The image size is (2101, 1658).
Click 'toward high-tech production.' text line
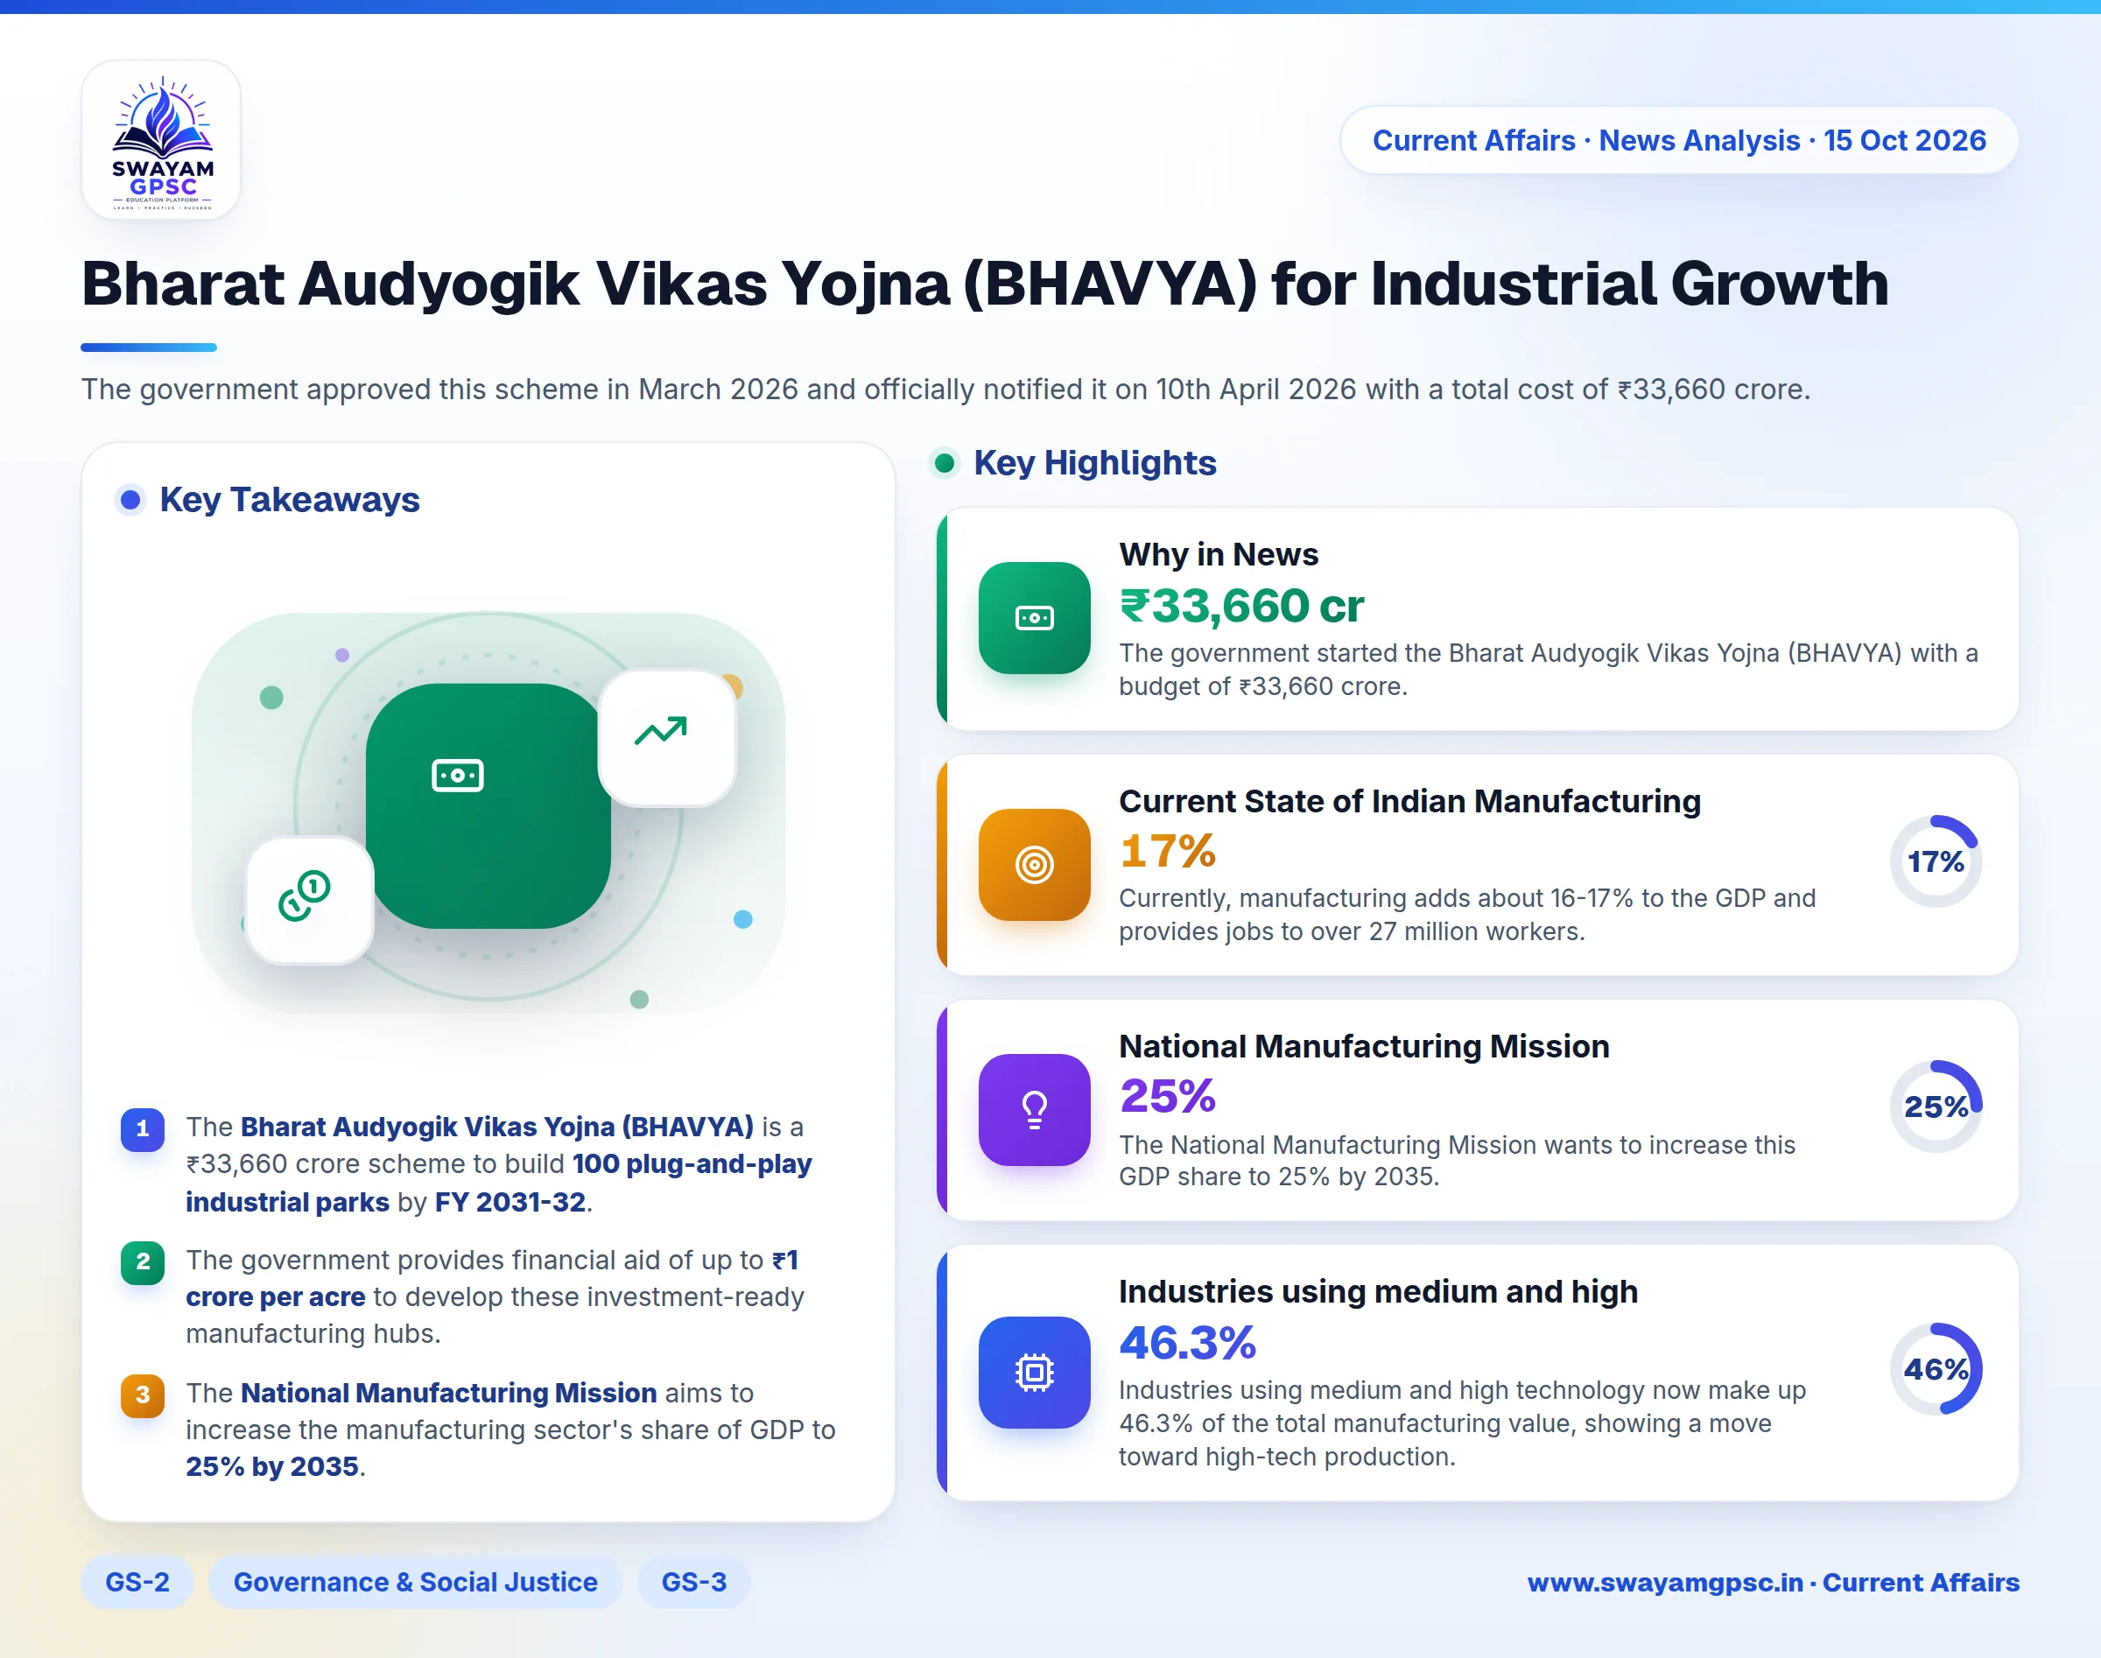click(1288, 1457)
